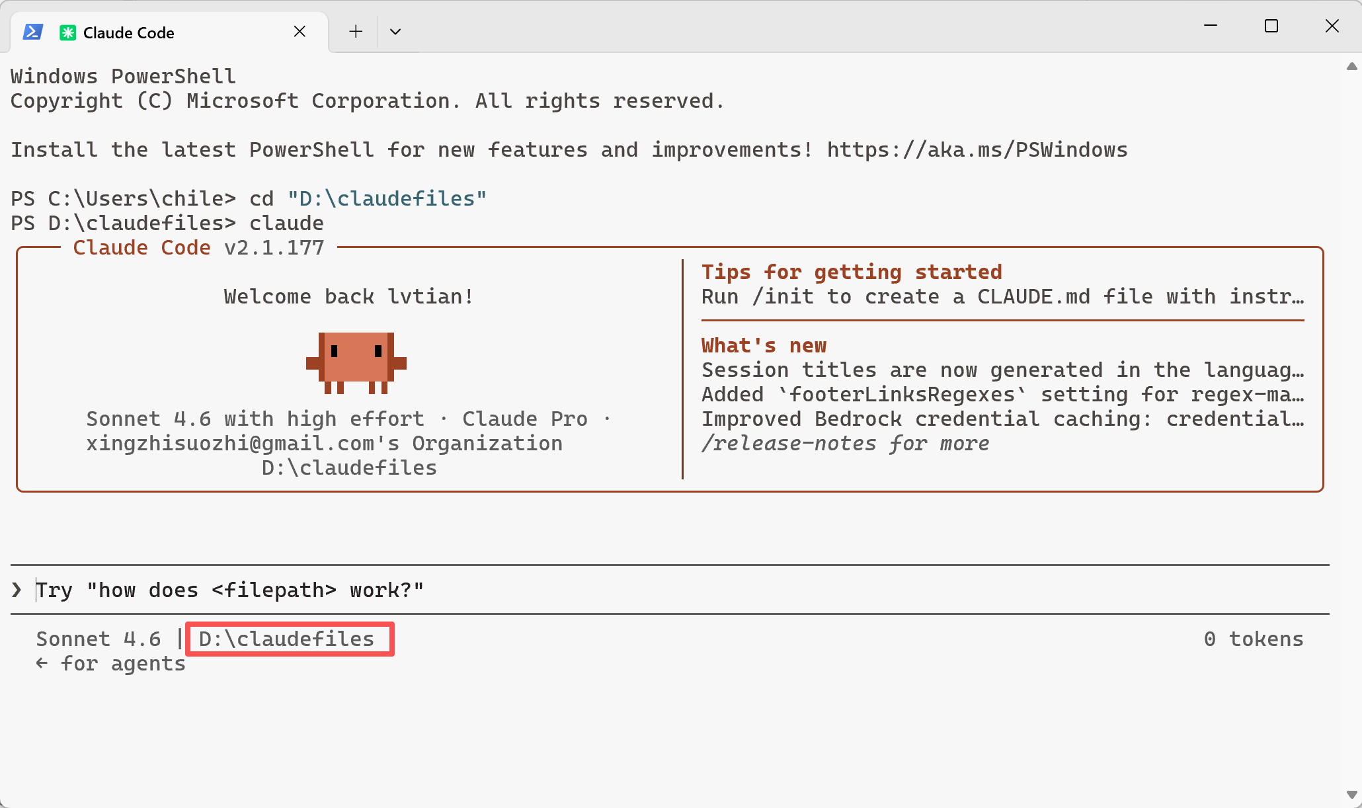This screenshot has width=1362, height=808.
Task: Click '/release-notes for more' text
Action: point(846,443)
